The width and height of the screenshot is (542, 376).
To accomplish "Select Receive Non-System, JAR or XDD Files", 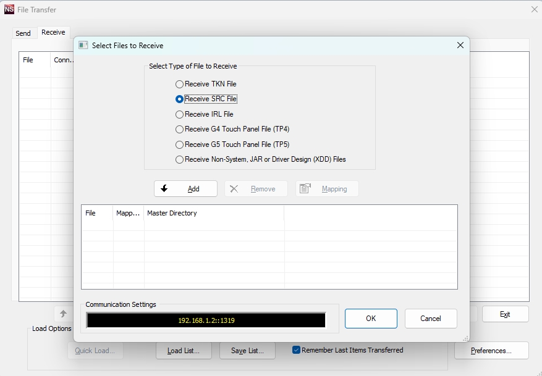I will 180,159.
